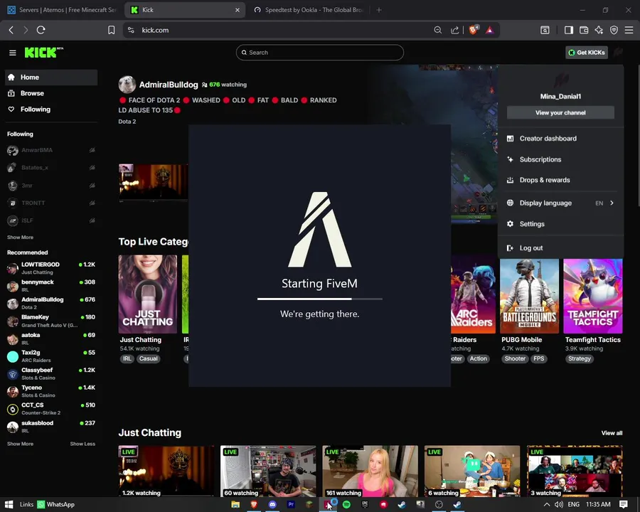This screenshot has height=512, width=640.
Task: Click the user avatar next to Get KICKs
Action: [x=618, y=52]
